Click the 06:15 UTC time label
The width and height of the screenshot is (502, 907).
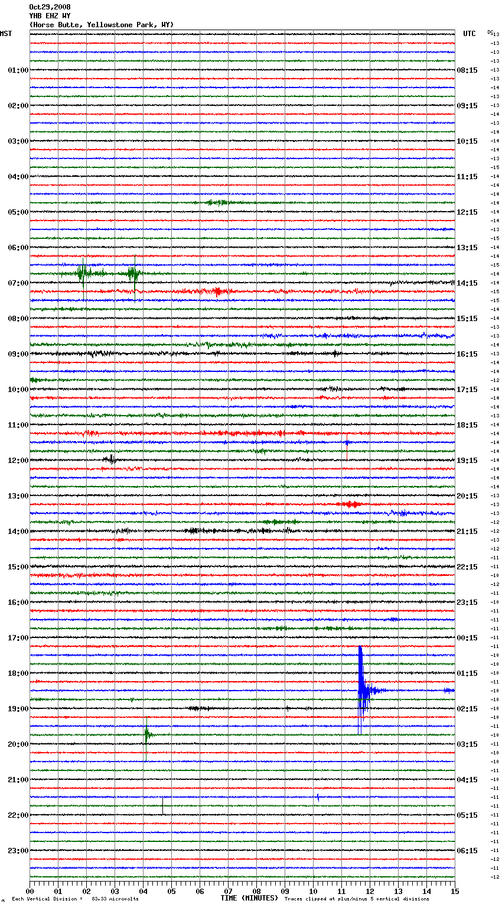click(467, 851)
